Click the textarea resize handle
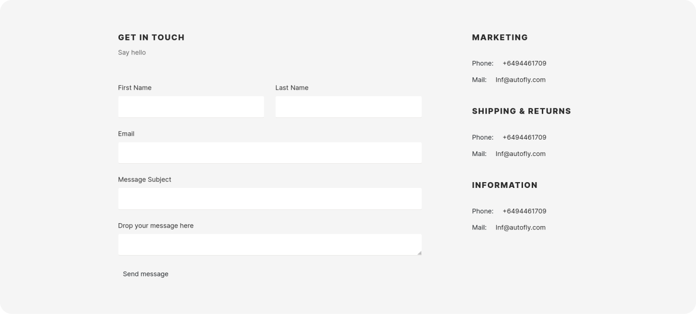The image size is (696, 314). [419, 253]
